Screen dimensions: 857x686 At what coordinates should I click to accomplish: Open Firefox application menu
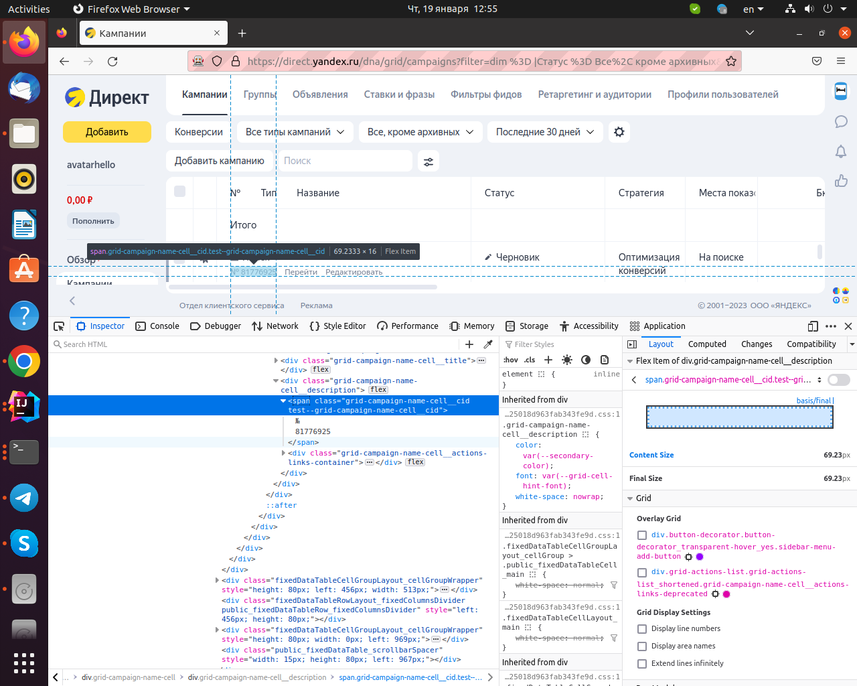point(841,61)
